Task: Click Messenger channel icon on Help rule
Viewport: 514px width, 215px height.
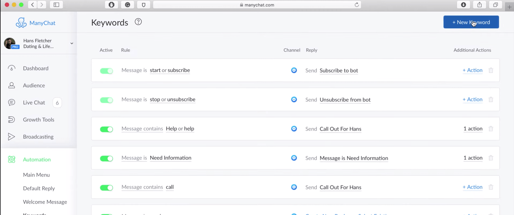Action: [294, 129]
